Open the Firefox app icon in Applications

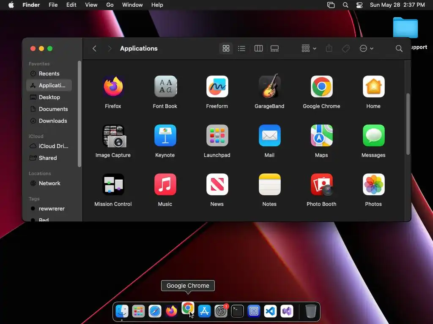(113, 86)
